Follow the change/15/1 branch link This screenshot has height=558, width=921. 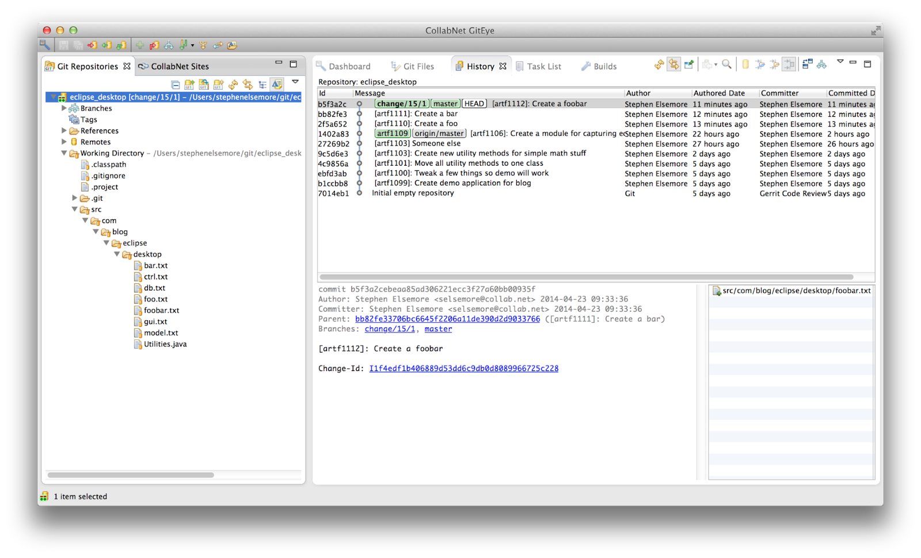pos(390,329)
